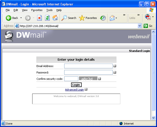Open the View menu
Screen dimensions: 157x127
(25, 10)
